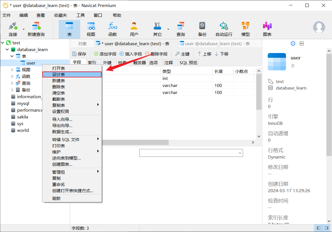Toggle the right info pane button in status bar

tap(327, 228)
